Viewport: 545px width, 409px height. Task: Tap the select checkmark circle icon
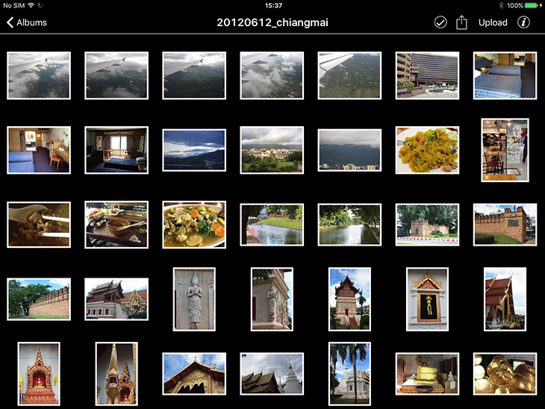click(440, 22)
